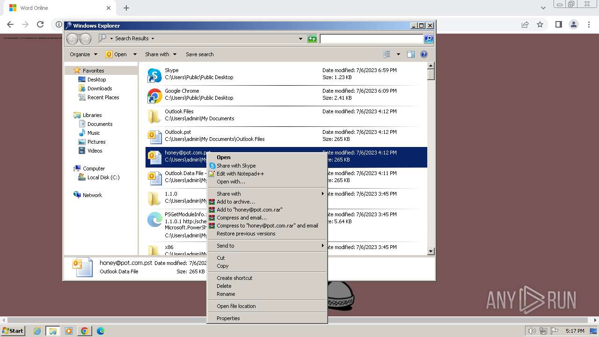This screenshot has height=337, width=599.
Task: Open Internet Explorer from taskbar
Action: pyautogui.click(x=37, y=331)
